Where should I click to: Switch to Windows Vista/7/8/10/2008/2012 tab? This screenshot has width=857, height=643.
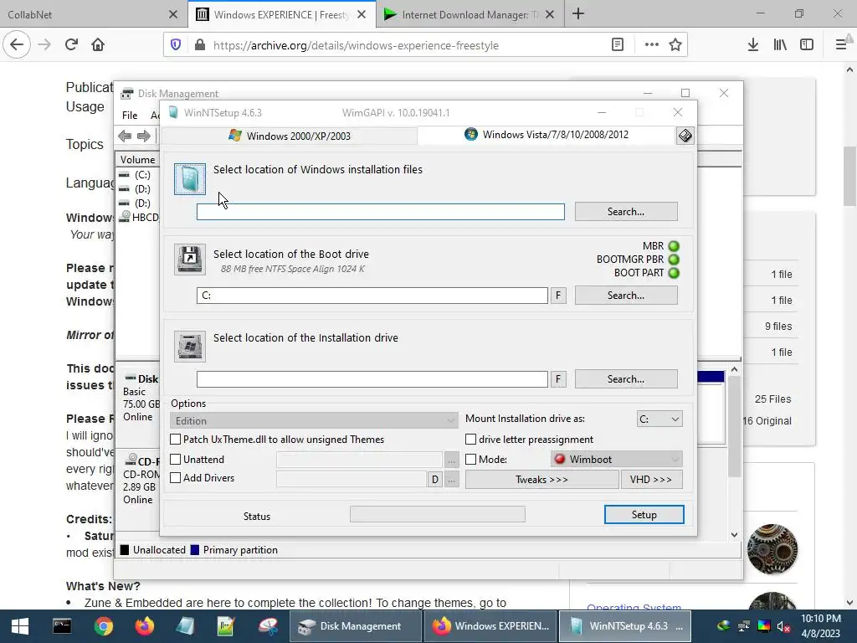(x=547, y=135)
